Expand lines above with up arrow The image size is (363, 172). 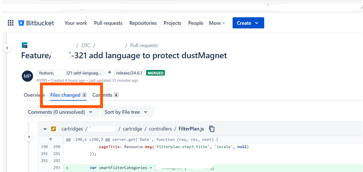tap(51, 139)
